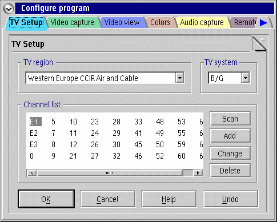Select channel 12 in the list
Viewport: 277px width, 222px height.
pos(73,144)
